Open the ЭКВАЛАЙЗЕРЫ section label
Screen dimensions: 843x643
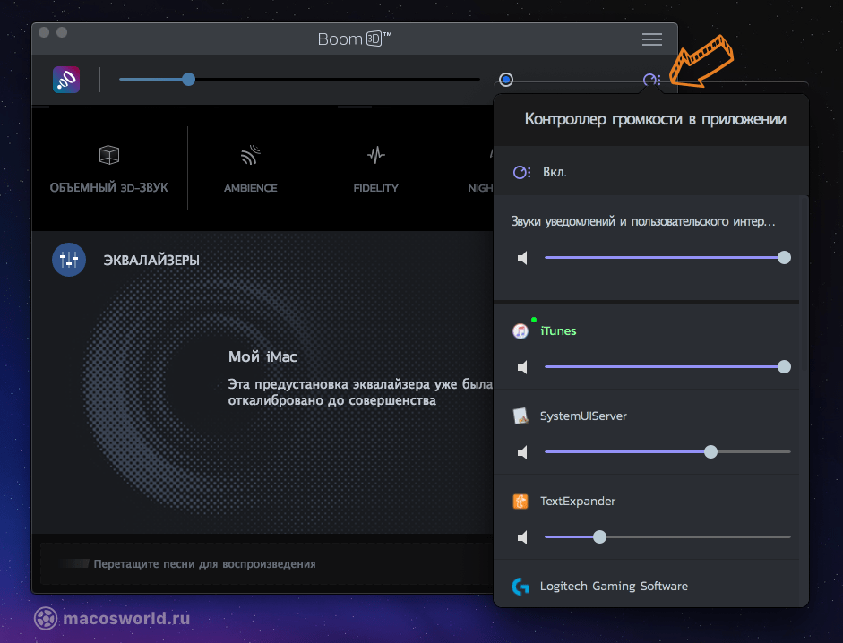[x=151, y=261]
